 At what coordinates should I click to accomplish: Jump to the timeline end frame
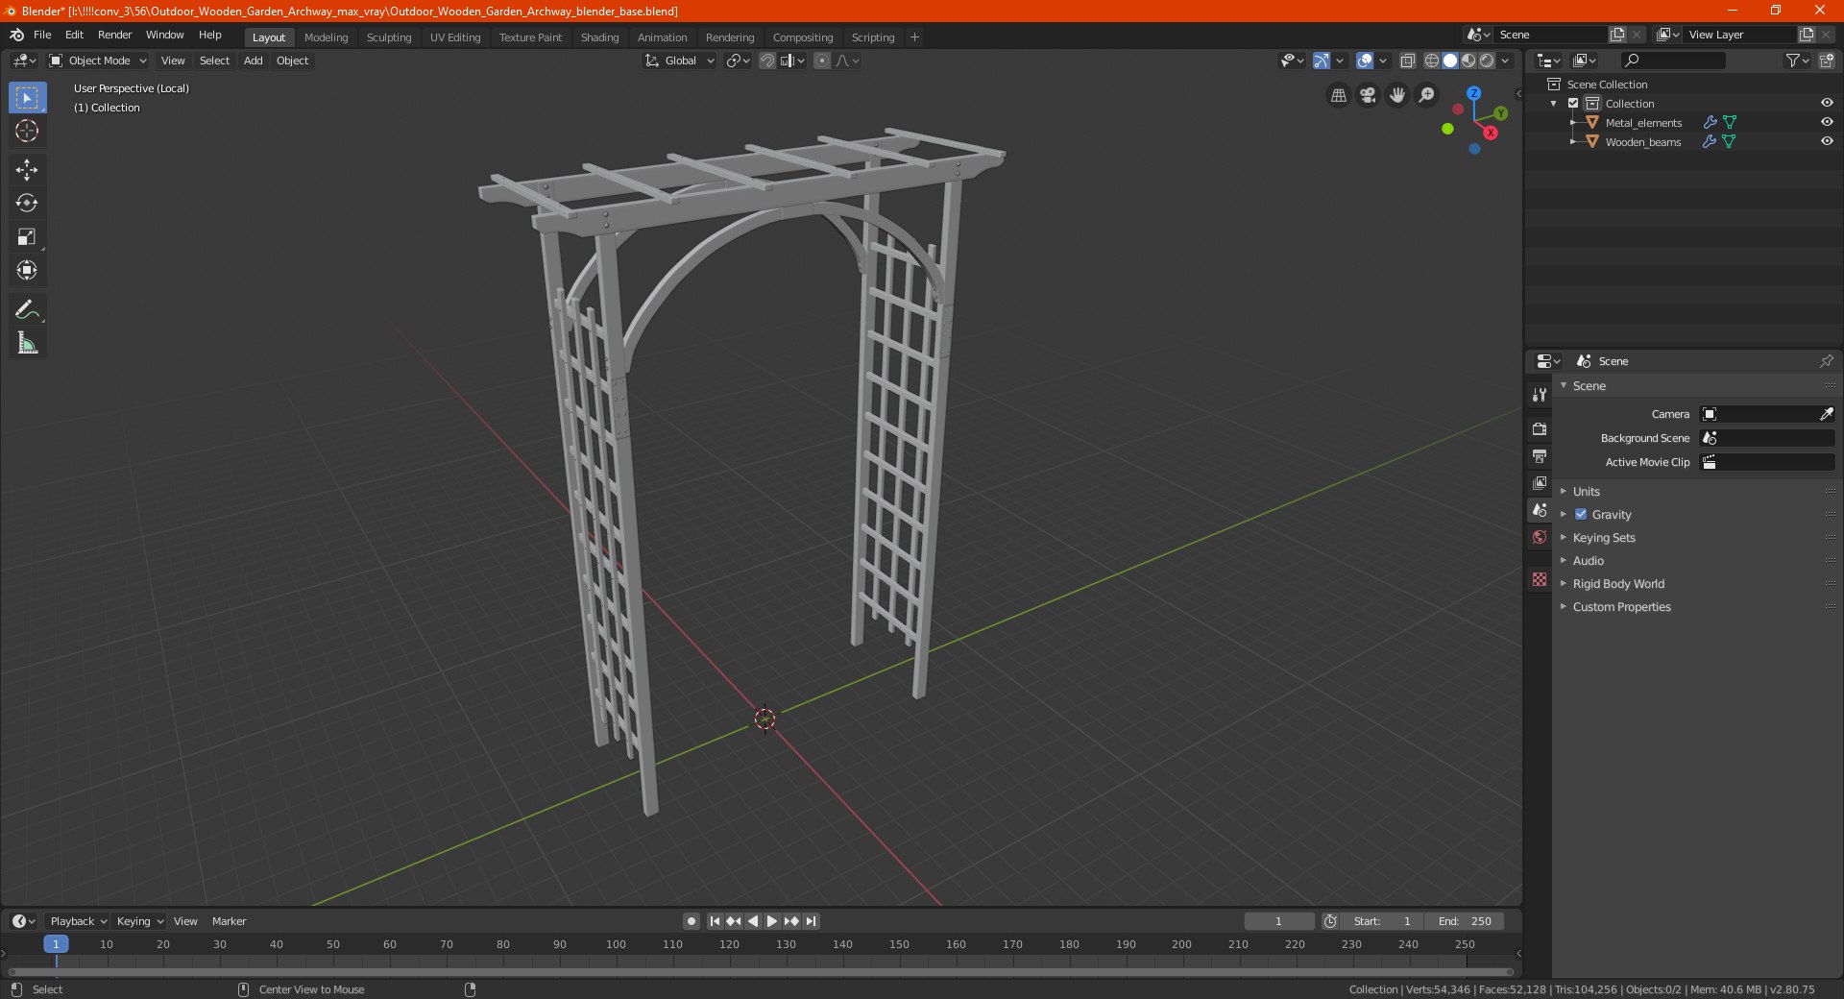[811, 921]
